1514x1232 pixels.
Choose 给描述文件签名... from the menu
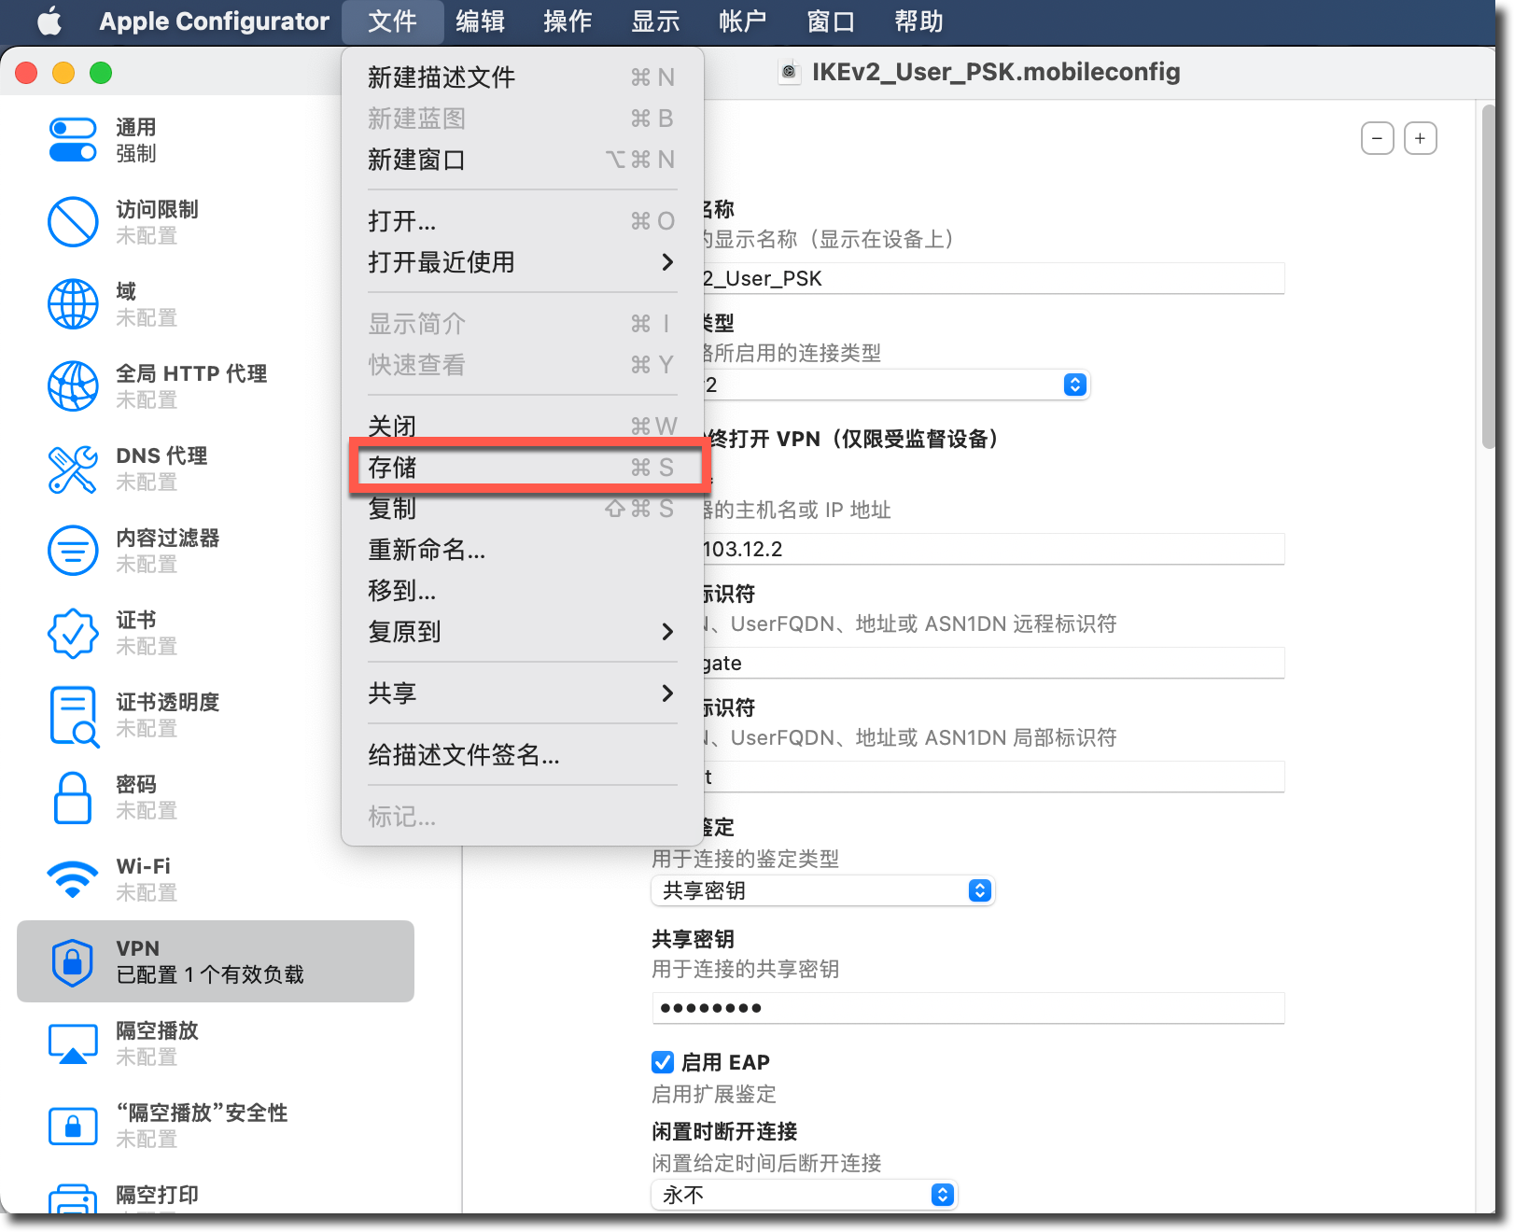pyautogui.click(x=522, y=755)
